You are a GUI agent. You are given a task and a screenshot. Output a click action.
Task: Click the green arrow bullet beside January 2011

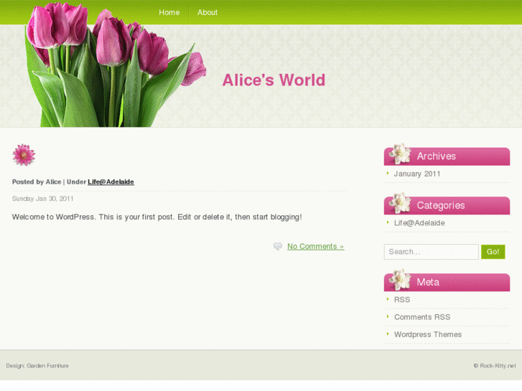[x=388, y=173]
